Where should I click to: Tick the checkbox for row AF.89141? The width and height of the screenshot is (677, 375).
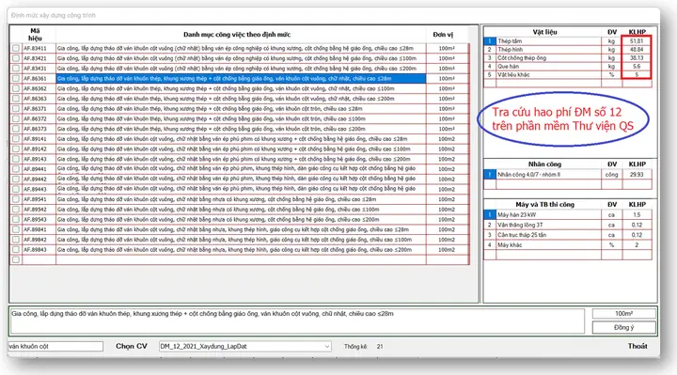tap(16, 138)
